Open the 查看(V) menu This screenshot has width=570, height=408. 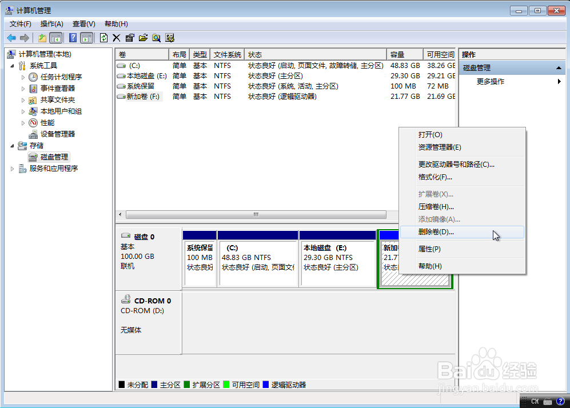84,24
